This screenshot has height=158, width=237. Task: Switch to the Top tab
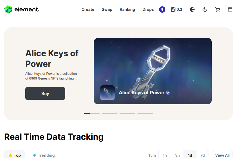15,155
